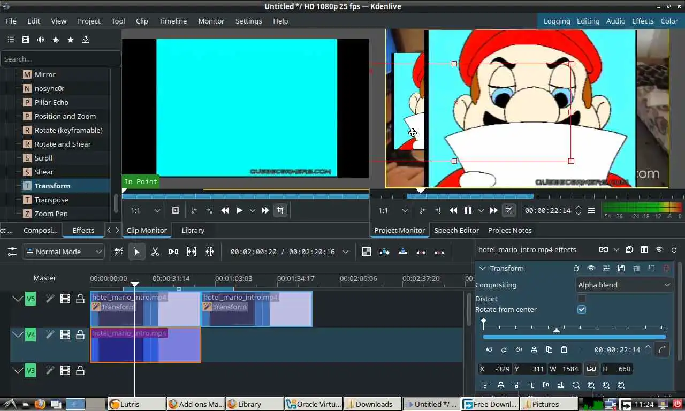Image resolution: width=685 pixels, height=411 pixels.
Task: Collapse track V5
Action: 18,299
